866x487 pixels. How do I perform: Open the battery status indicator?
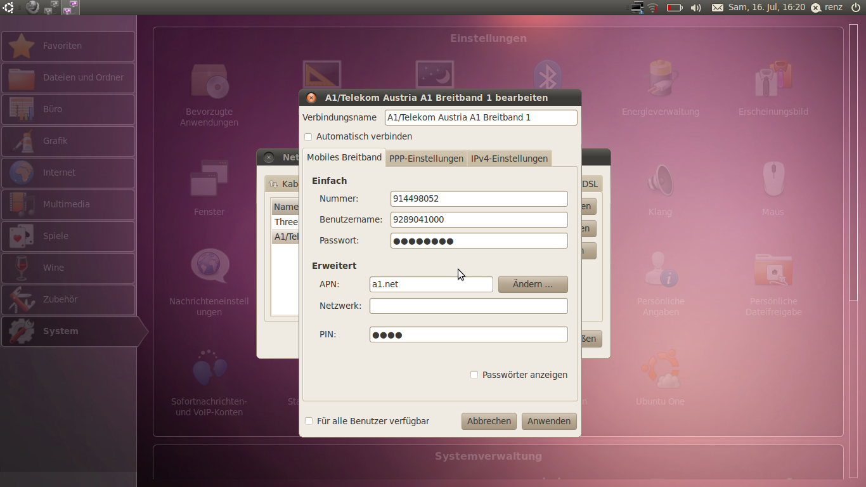675,8
